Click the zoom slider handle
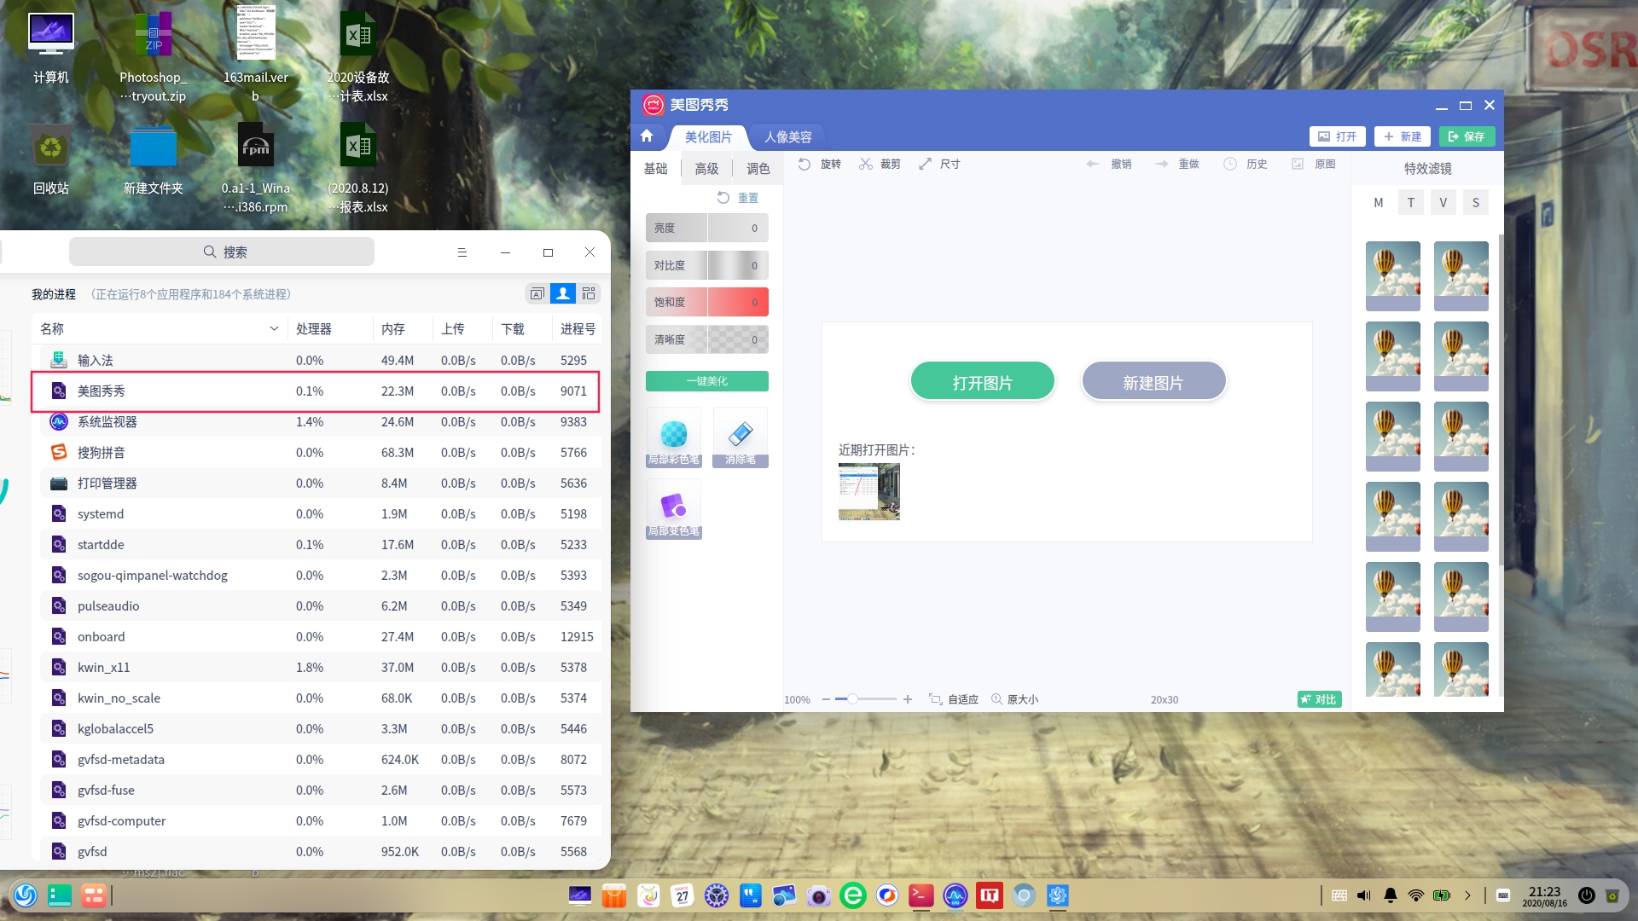 point(851,699)
